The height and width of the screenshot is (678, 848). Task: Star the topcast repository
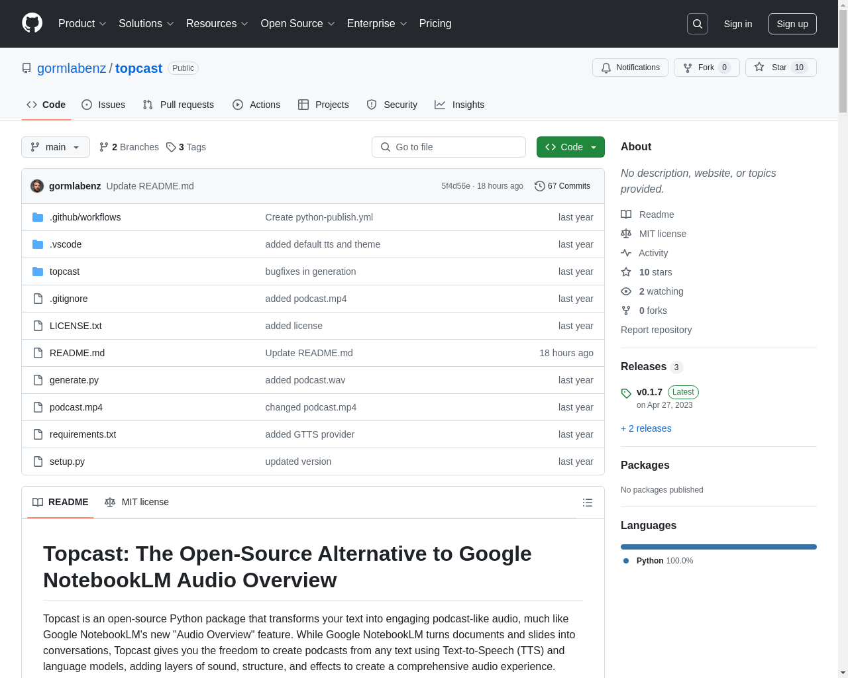780,68
